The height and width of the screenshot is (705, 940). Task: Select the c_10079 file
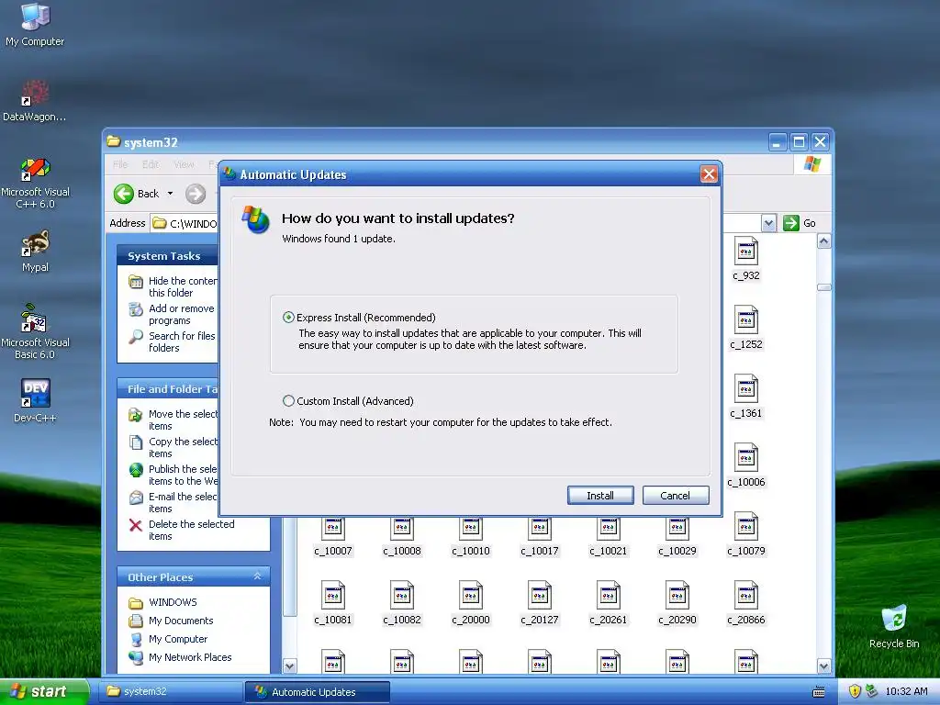(x=745, y=536)
